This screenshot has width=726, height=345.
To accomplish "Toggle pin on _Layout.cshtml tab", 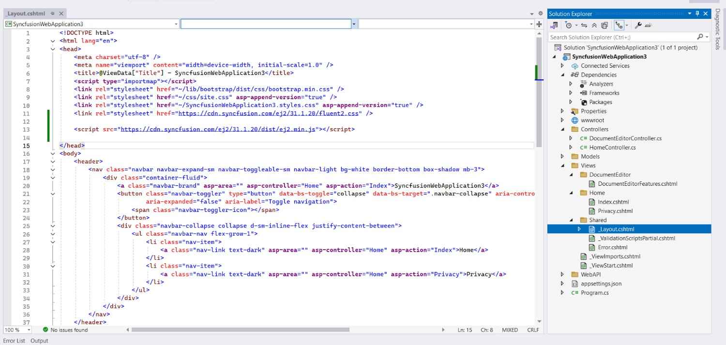I will coord(53,14).
